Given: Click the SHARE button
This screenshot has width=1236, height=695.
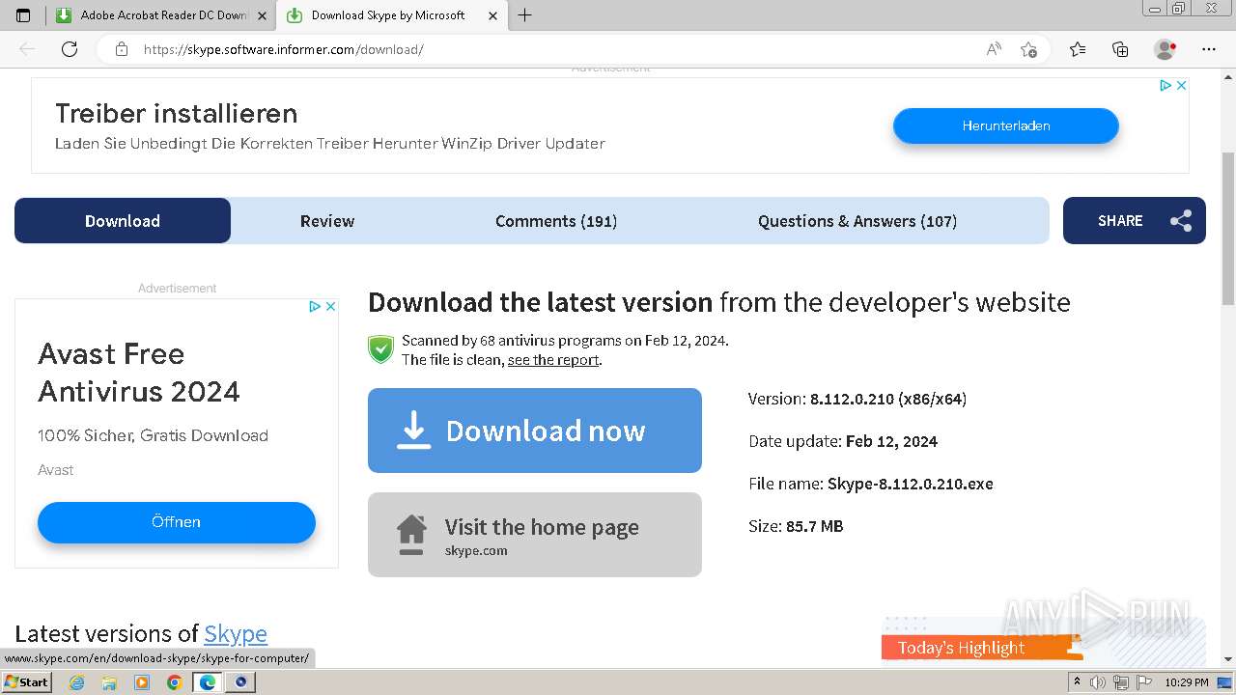Looking at the screenshot, I should tap(1135, 221).
